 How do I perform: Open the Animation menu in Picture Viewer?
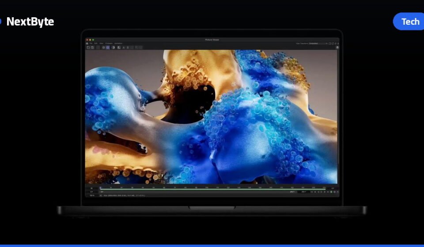coord(118,43)
